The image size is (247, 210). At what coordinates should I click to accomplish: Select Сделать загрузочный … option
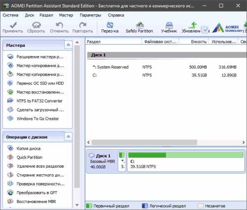pos(40,110)
